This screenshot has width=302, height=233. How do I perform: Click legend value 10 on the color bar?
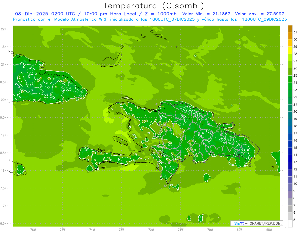pos(295,184)
